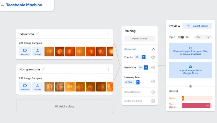Click the Under the hood text
The width and height of the screenshot is (217, 123).
point(133,101)
